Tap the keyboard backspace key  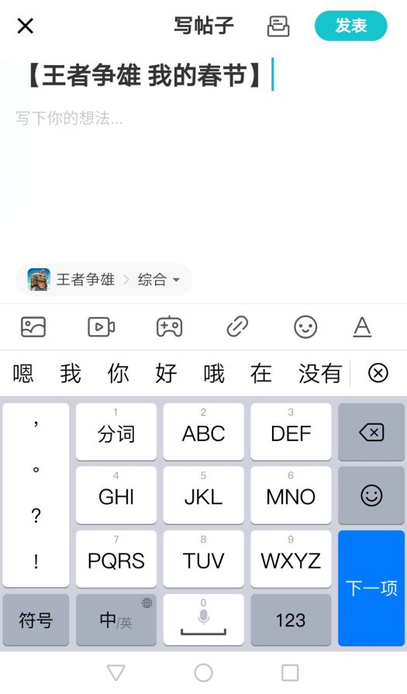371,432
